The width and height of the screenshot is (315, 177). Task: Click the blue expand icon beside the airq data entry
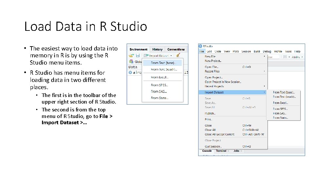point(130,72)
